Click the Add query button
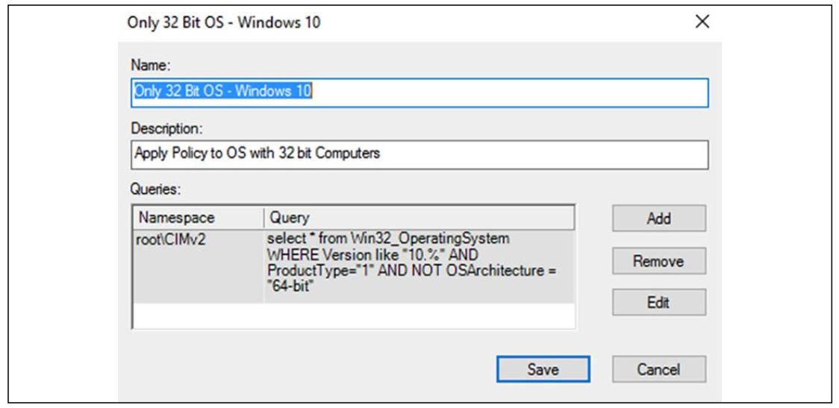This screenshot has width=839, height=408. [658, 218]
